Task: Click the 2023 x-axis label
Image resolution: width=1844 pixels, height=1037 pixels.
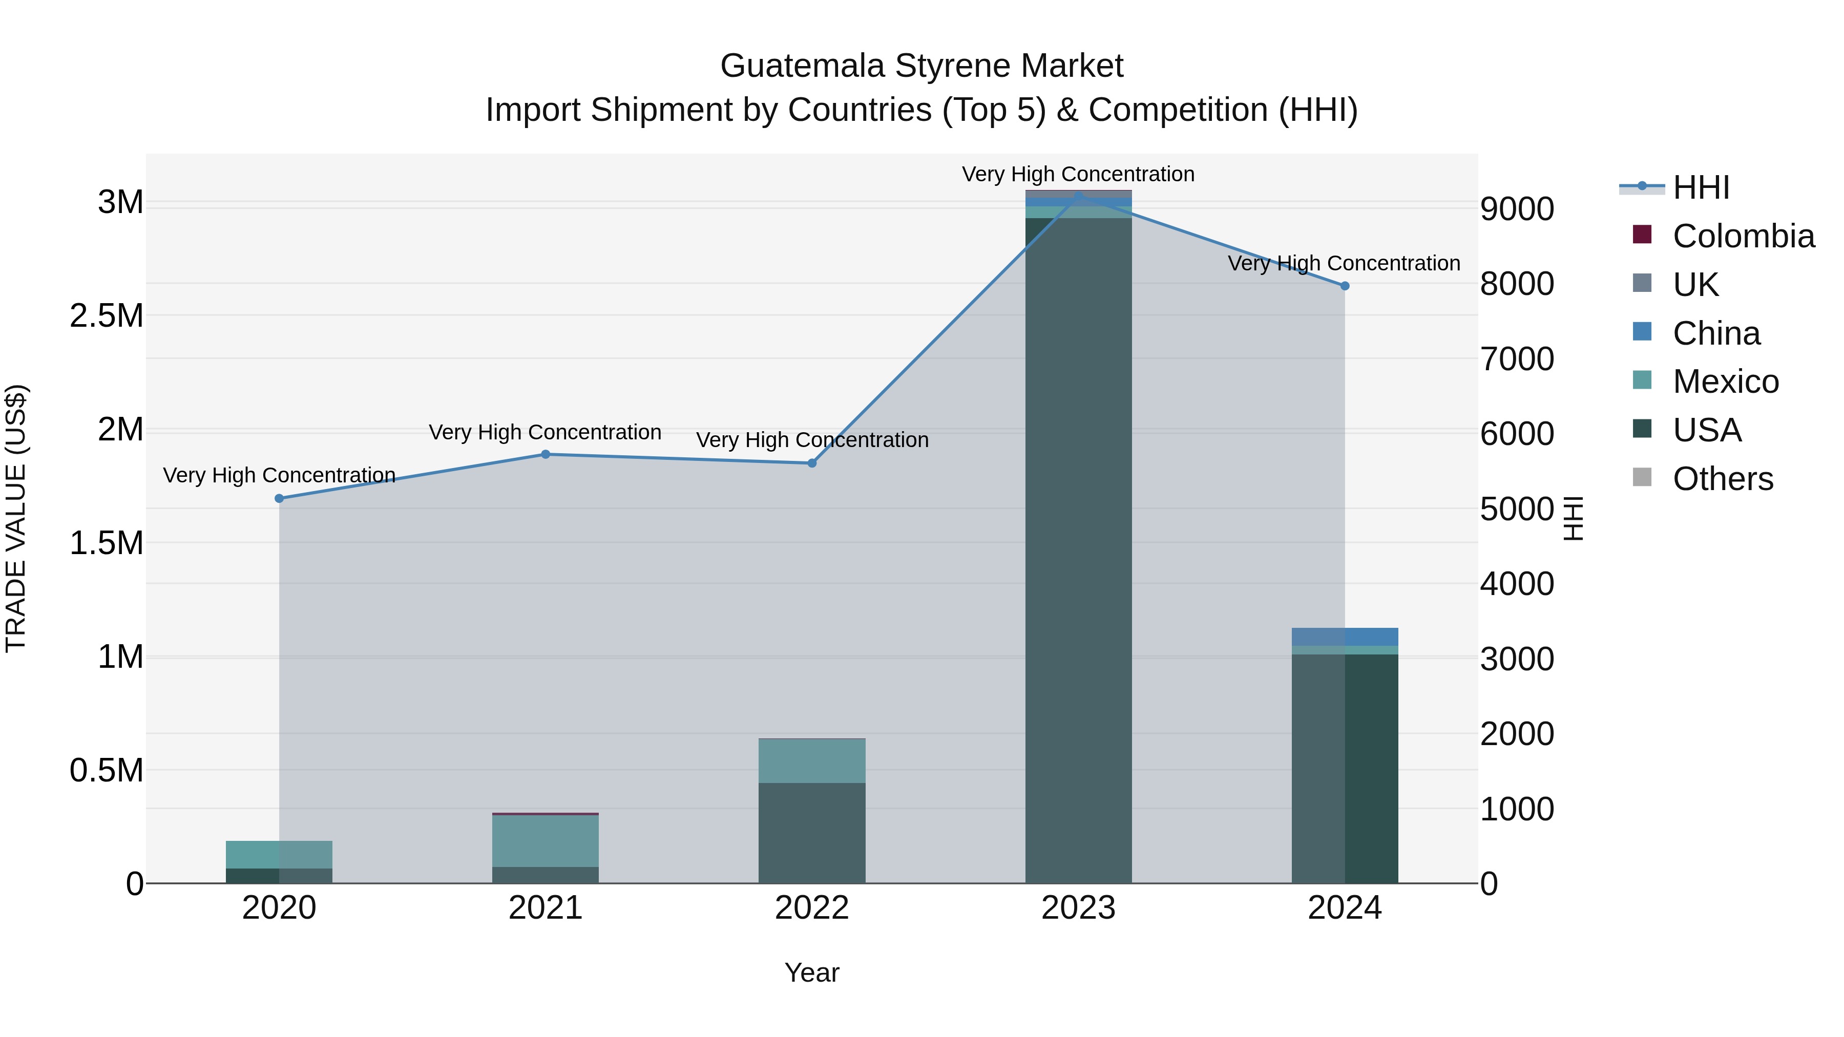Action: [x=1079, y=908]
